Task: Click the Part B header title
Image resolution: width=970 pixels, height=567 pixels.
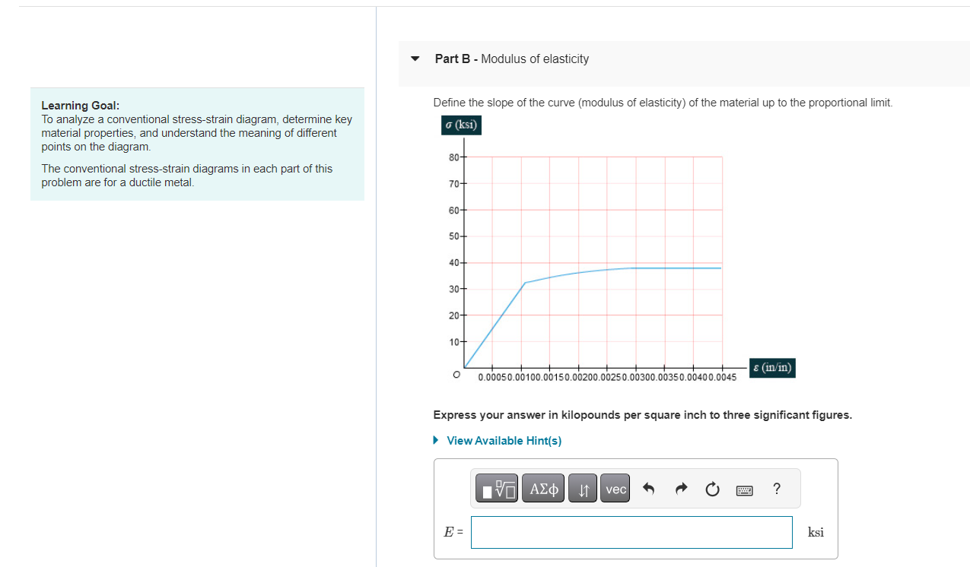Action: tap(511, 59)
